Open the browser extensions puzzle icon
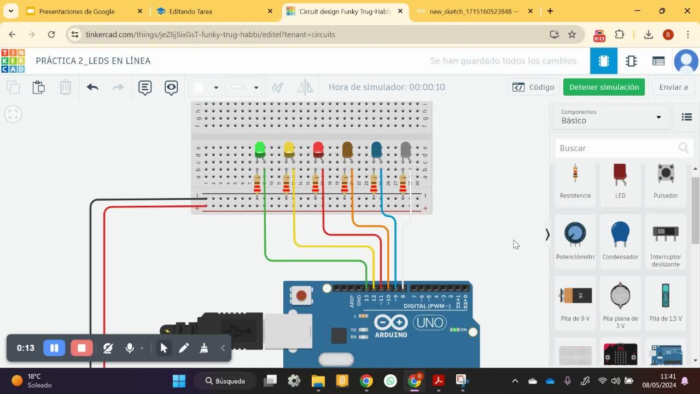 point(620,34)
